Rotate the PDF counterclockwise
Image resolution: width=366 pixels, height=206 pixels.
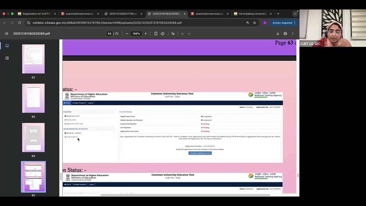click(x=162, y=33)
